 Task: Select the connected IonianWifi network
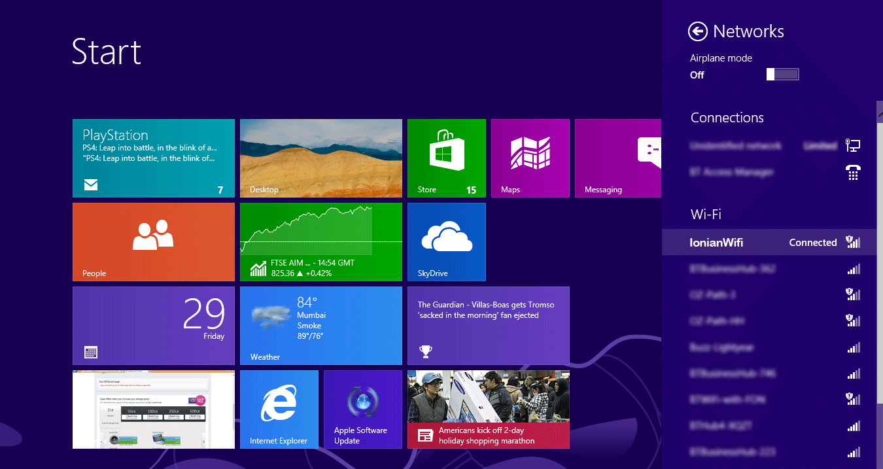click(x=769, y=242)
